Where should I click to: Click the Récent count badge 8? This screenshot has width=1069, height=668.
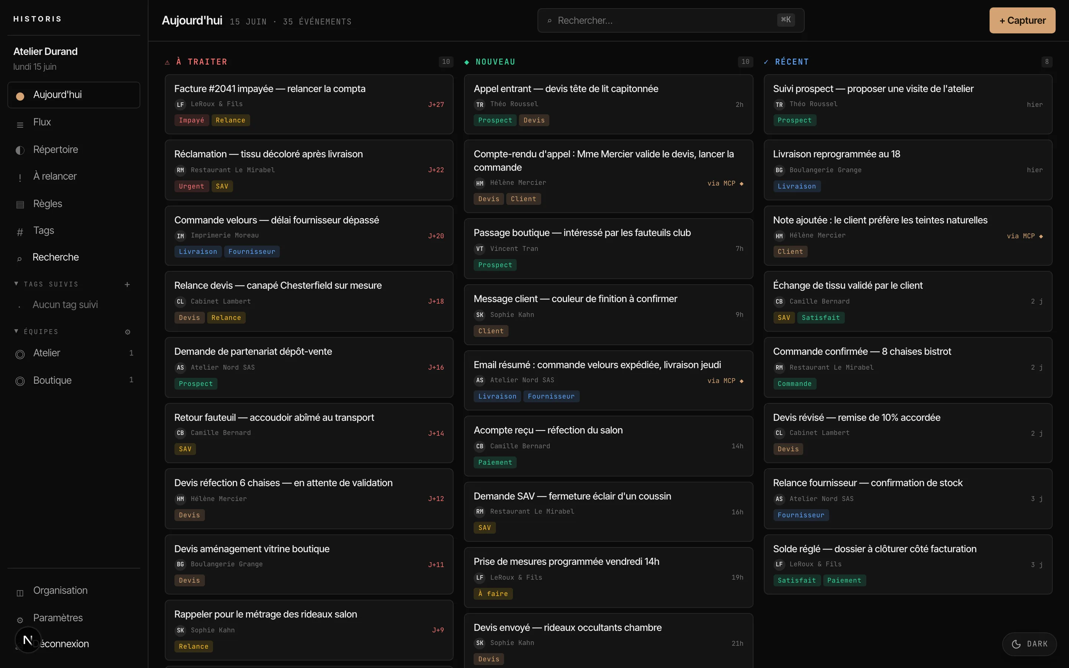click(1046, 62)
